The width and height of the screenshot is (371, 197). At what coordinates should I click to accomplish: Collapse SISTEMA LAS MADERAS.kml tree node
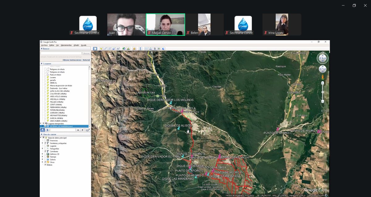(43, 126)
